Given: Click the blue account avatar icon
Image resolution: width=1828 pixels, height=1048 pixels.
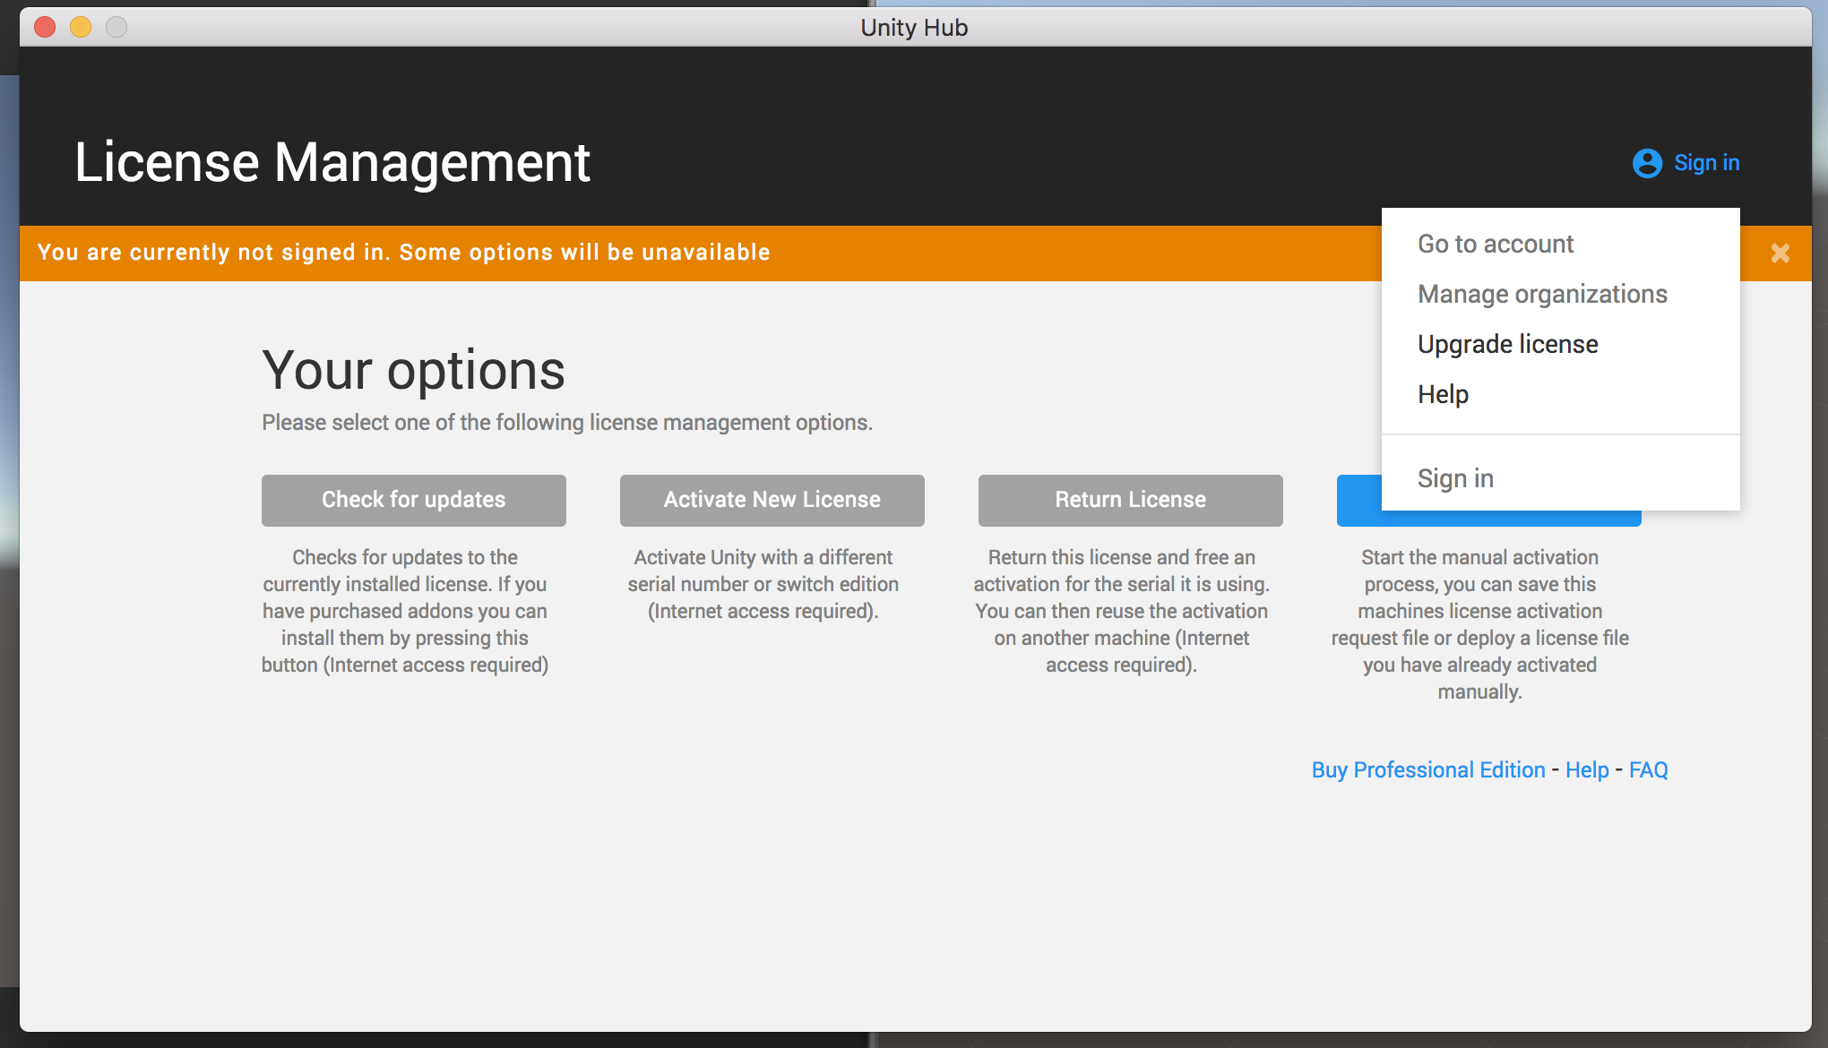Looking at the screenshot, I should pyautogui.click(x=1647, y=163).
